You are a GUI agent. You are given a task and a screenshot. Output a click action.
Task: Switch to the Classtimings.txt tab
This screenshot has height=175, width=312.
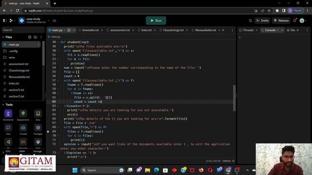[173, 30]
